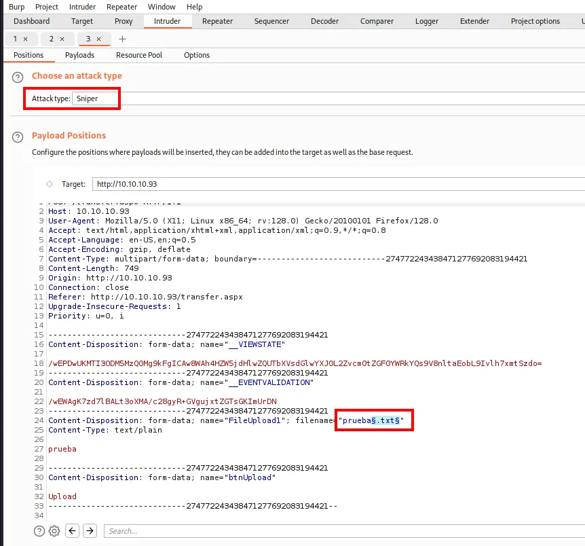585x546 pixels.
Task: Click the icon left of Target label
Action: pos(50,184)
